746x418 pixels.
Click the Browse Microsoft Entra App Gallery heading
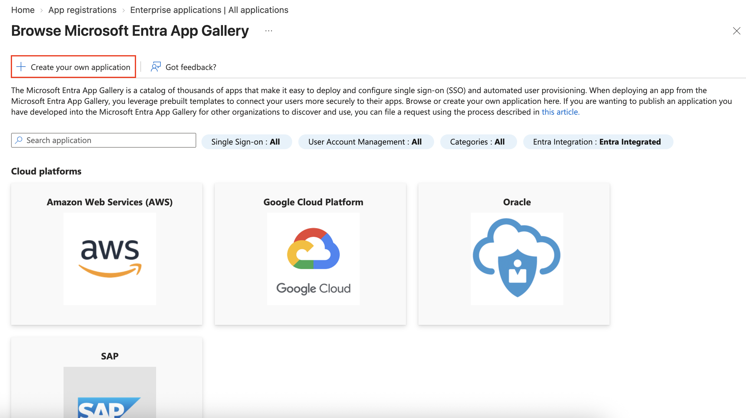coord(130,31)
